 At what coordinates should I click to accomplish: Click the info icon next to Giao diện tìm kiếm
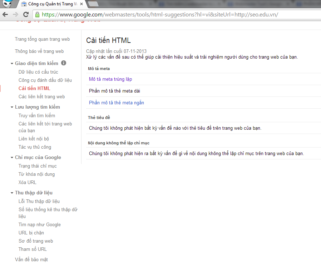[64, 63]
